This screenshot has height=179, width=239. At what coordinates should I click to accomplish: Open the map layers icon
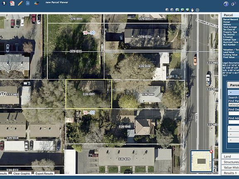click(x=36, y=3)
